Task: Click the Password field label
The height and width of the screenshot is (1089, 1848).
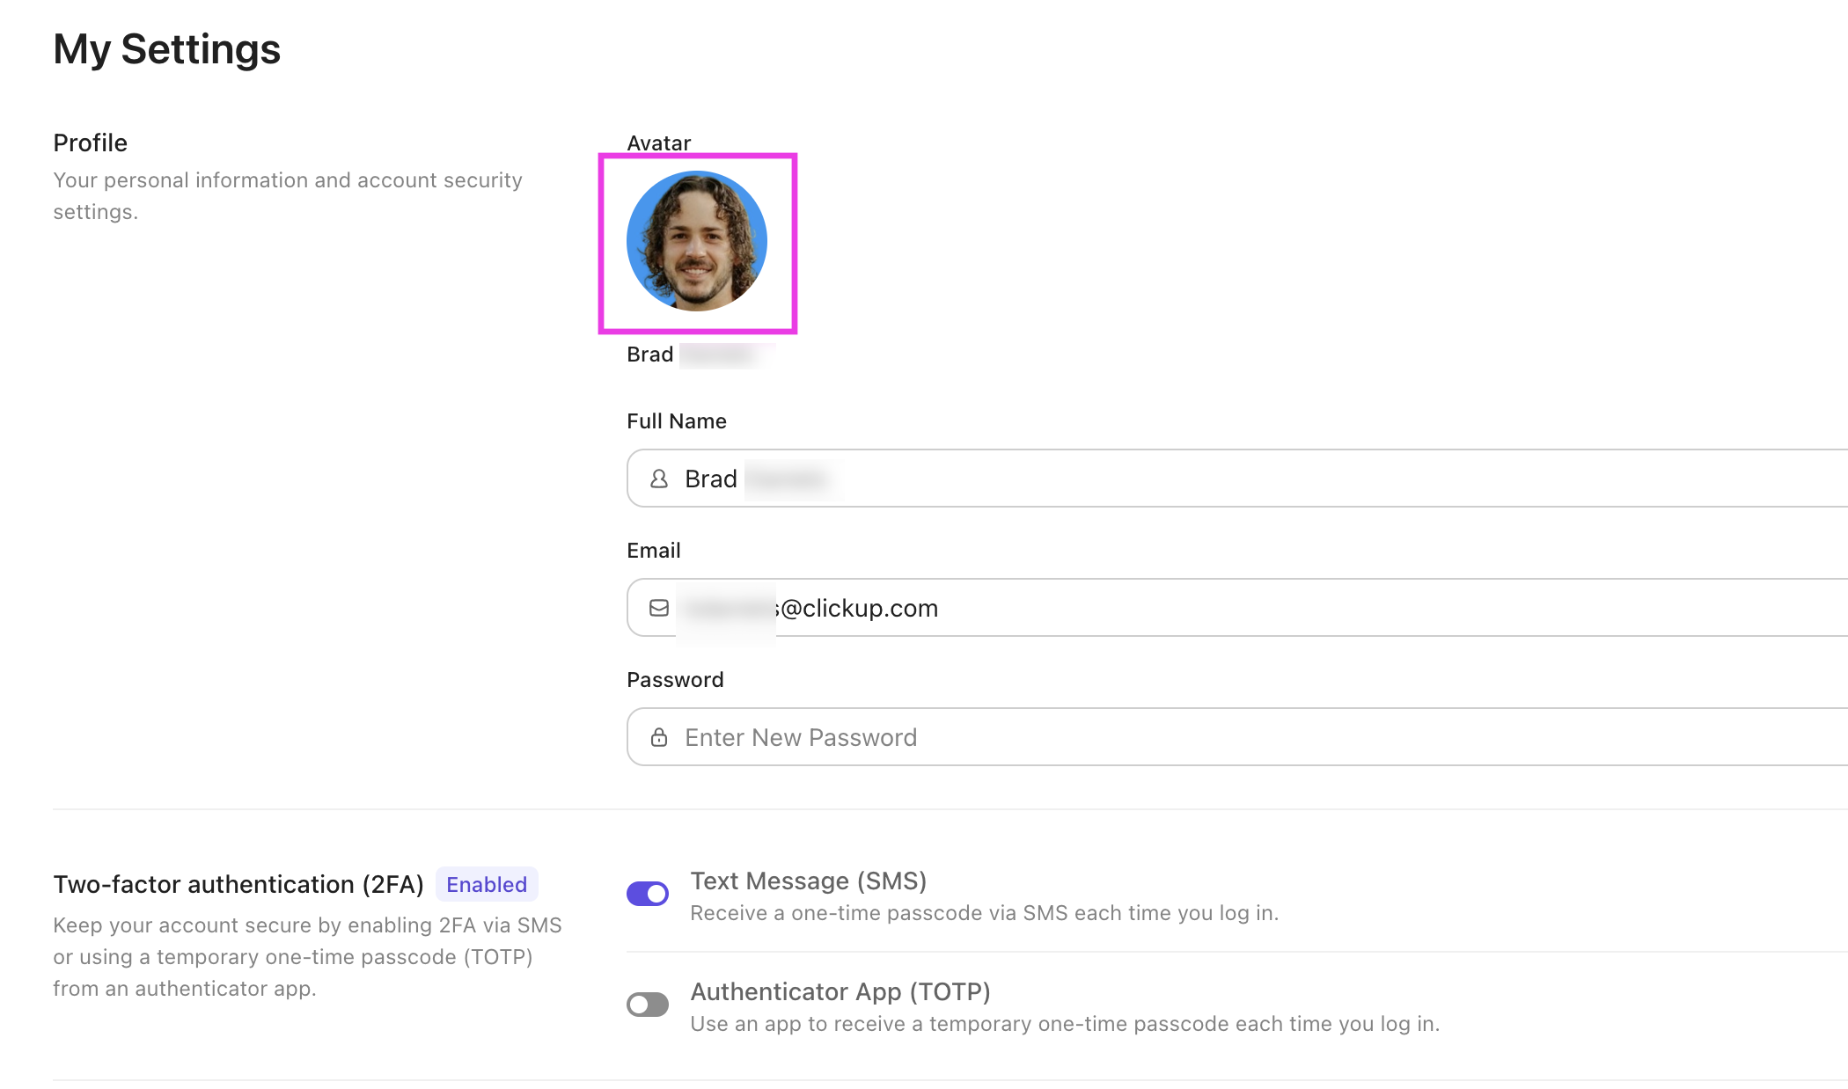Action: coord(675,680)
